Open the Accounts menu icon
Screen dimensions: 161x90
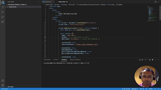pos(3,80)
